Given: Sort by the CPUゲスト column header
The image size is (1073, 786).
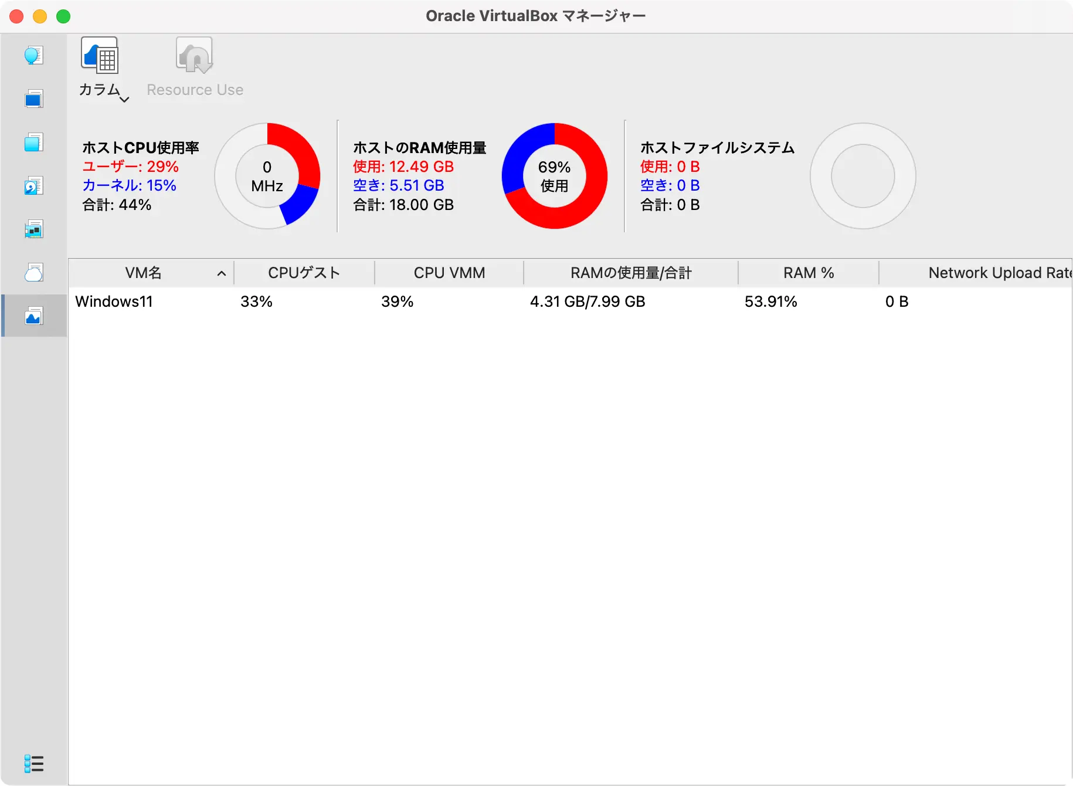Looking at the screenshot, I should click(x=304, y=273).
